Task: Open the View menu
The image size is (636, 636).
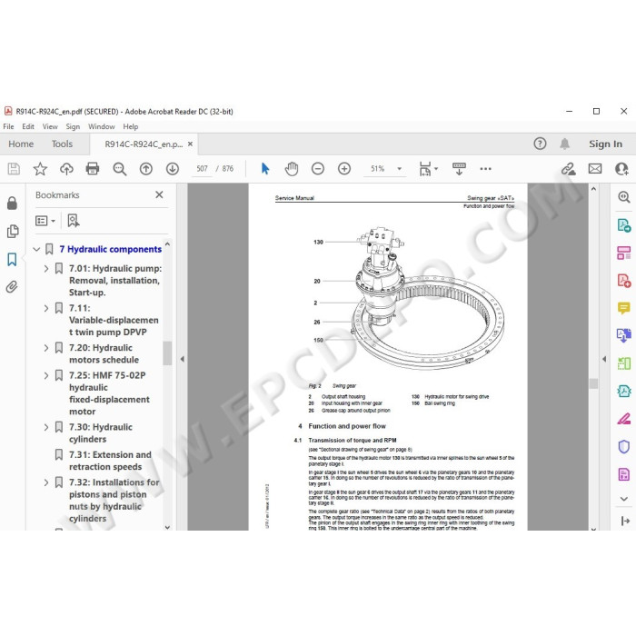Action: click(x=50, y=126)
